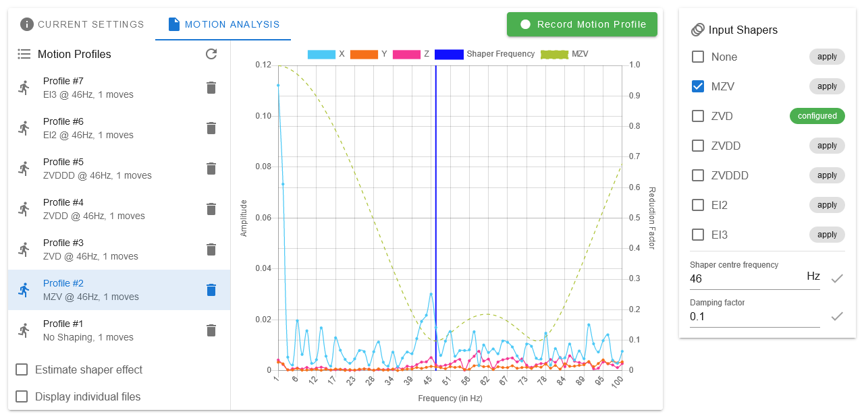The image size is (864, 418).
Task: Delete Profile #6 with trash icon
Action: [211, 128]
